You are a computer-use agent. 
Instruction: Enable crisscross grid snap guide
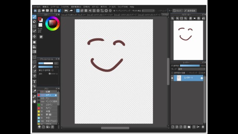coord(86,11)
